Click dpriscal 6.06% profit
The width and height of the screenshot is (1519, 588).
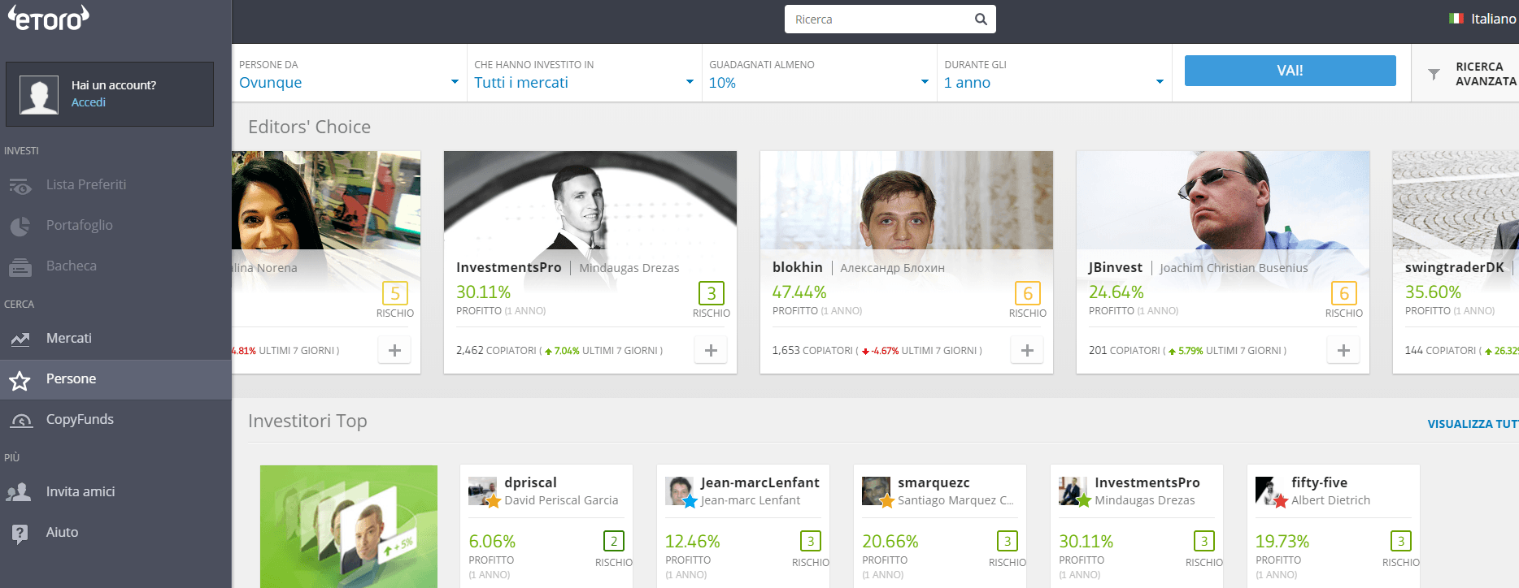(492, 542)
